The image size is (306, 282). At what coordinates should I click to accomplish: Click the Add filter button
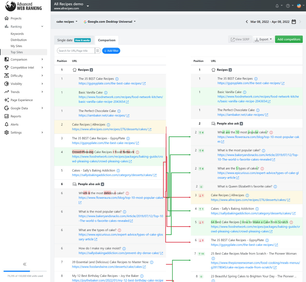tap(111, 51)
